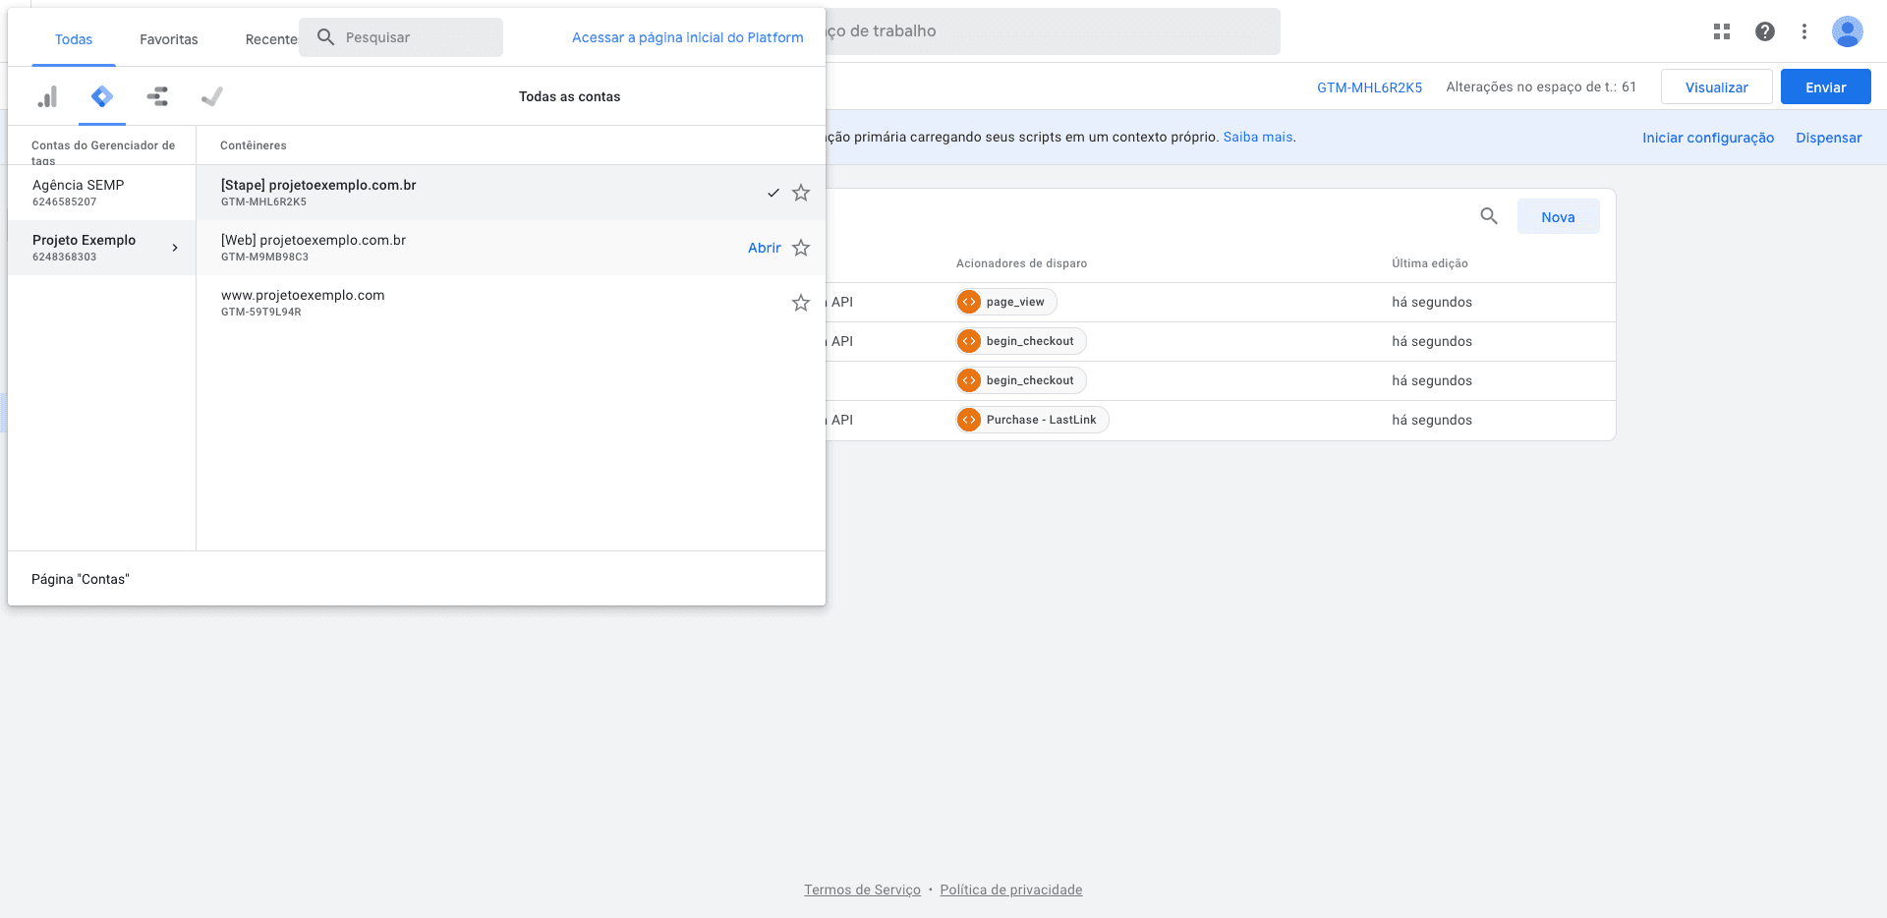1887x918 pixels.
Task: Open the [Stape] projetoexemplo.com.br container
Action: click(x=510, y=193)
